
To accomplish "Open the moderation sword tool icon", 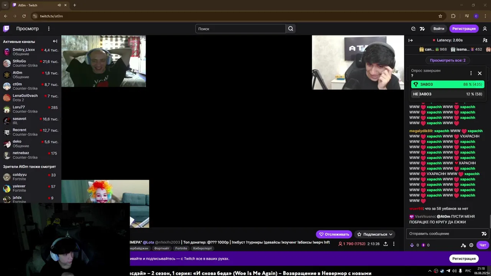I will point(463,245).
